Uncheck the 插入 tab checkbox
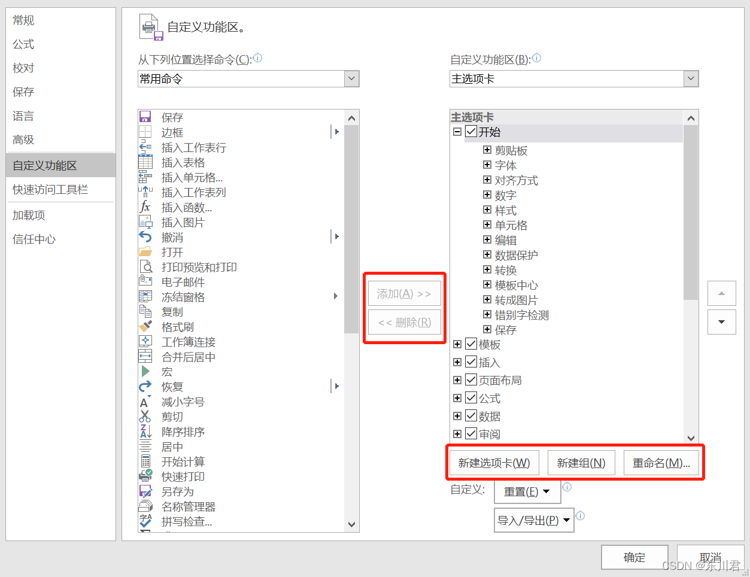 471,362
